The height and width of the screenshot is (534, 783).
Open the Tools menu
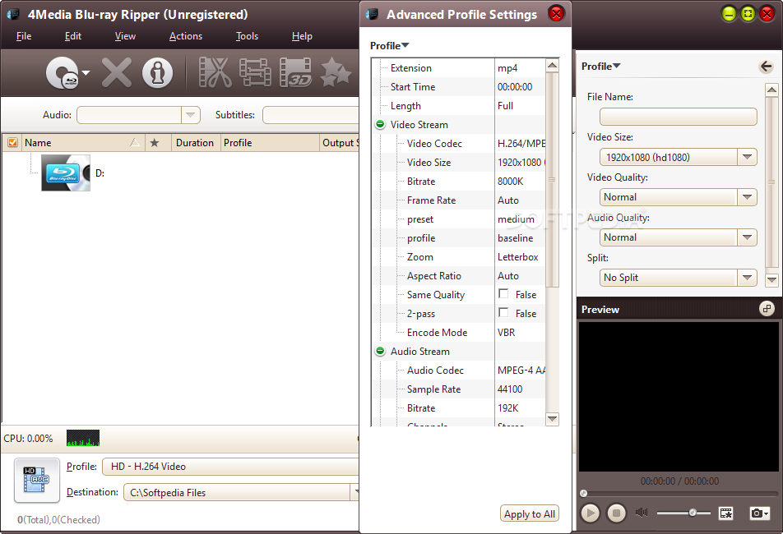tap(247, 36)
